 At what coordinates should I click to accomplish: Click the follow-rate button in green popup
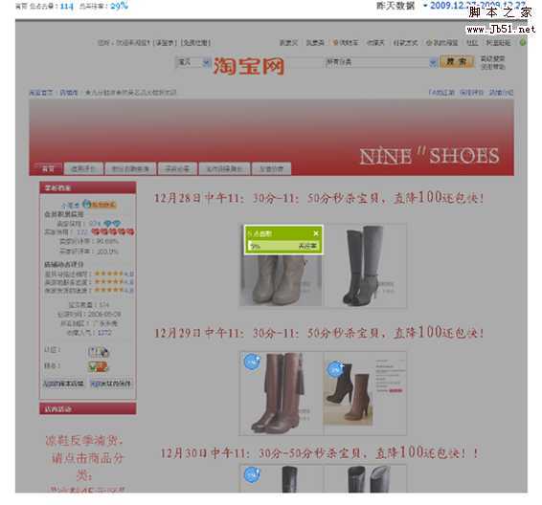(x=307, y=246)
